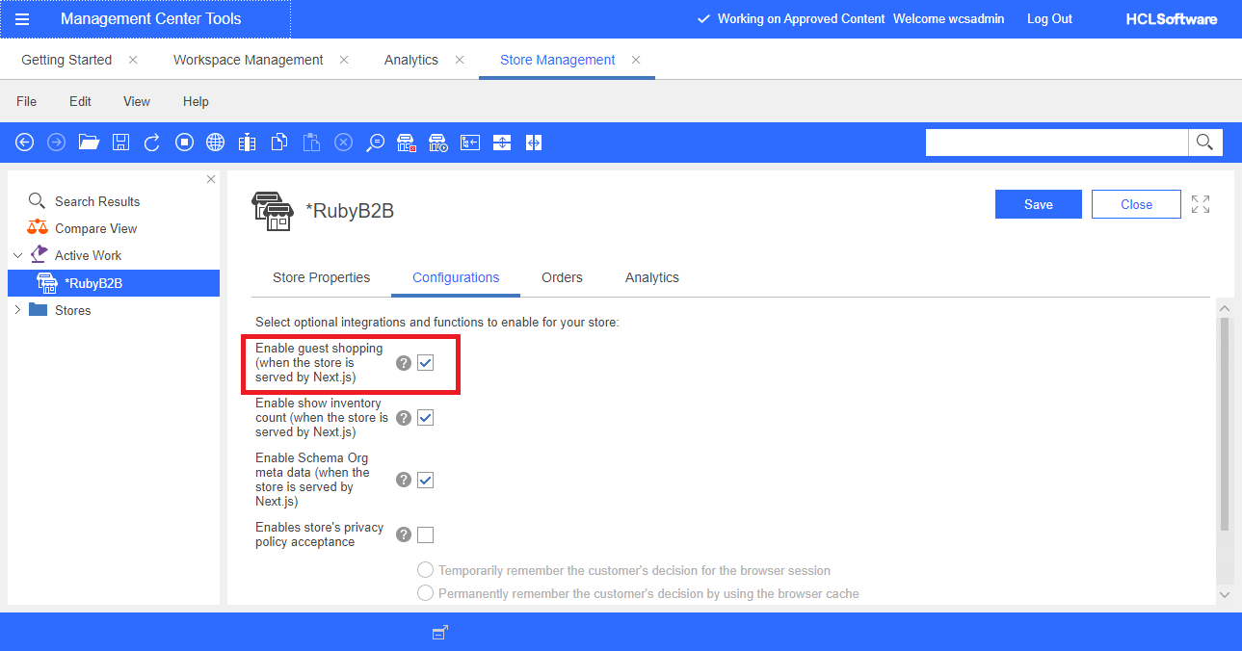Viewport: 1242px width, 651px height.
Task: Click the open folder toolbar icon
Action: coord(89,143)
